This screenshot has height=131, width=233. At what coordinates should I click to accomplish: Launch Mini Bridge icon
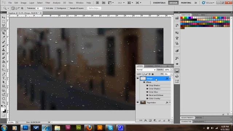tap(103, 3)
